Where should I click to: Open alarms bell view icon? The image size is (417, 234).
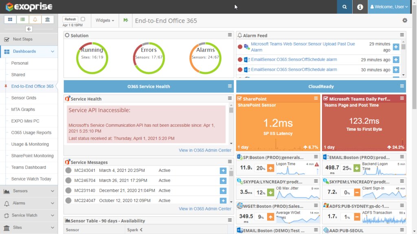coord(35,19)
